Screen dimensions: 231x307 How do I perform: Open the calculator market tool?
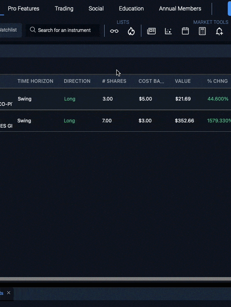(x=202, y=31)
